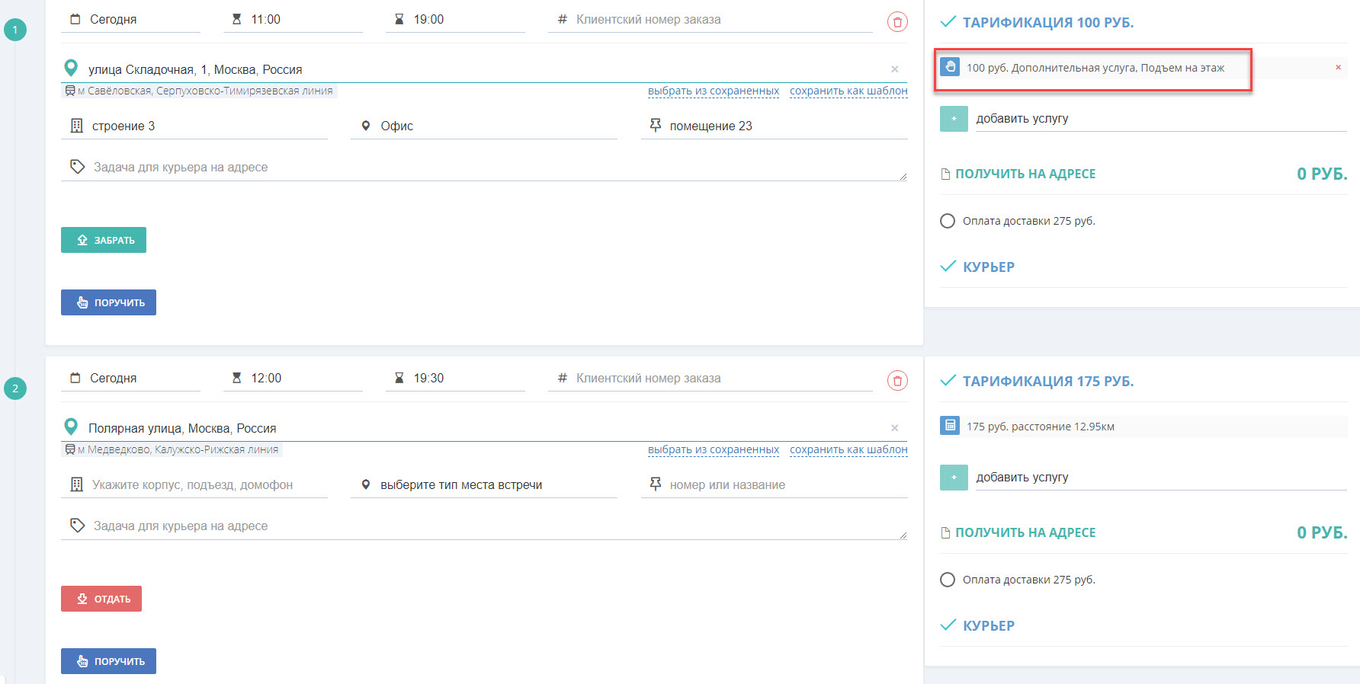
Task: Remove the Подъем на этаж extra service
Action: [x=1338, y=67]
